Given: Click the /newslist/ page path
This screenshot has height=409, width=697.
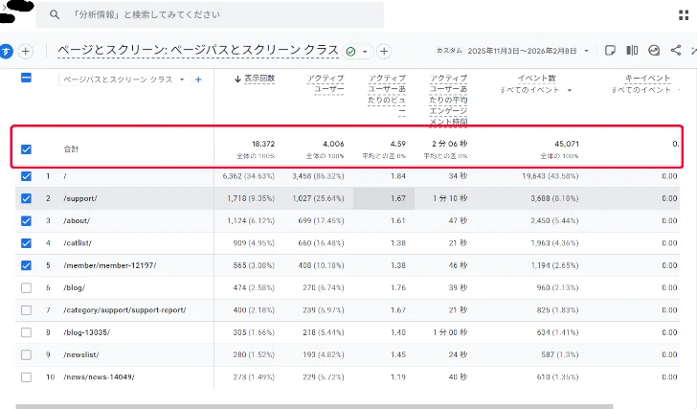Looking at the screenshot, I should (81, 354).
